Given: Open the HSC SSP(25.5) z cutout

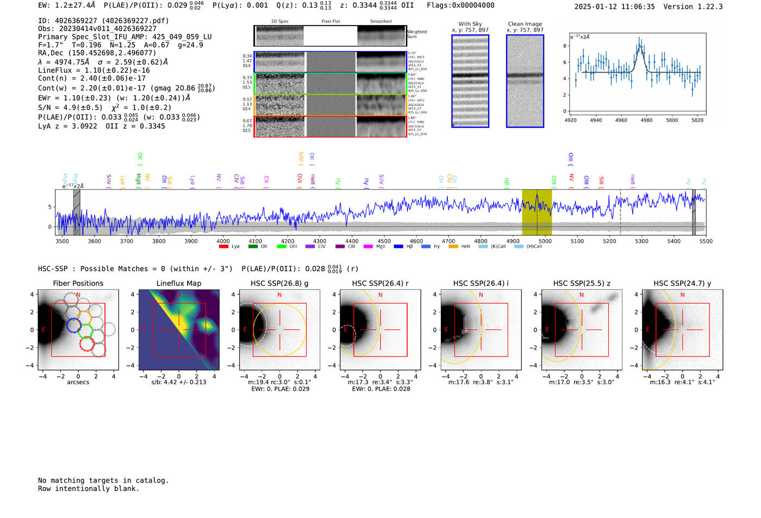Looking at the screenshot, I should coord(582,330).
